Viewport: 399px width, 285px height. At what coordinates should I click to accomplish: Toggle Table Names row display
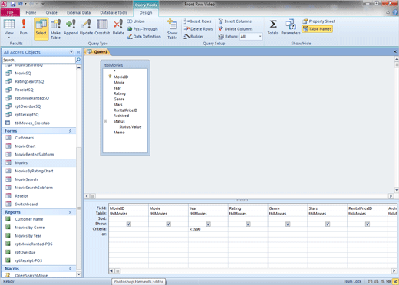point(317,29)
